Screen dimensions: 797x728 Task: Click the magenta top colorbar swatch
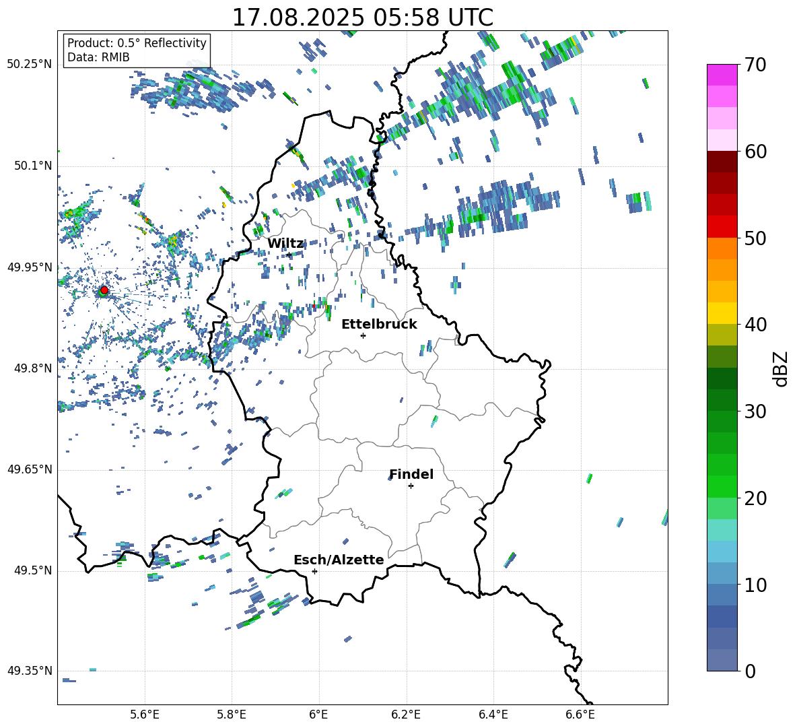point(722,75)
